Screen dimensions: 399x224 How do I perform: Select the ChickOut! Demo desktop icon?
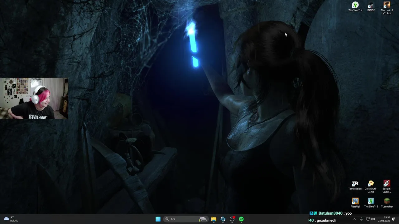tap(371, 187)
